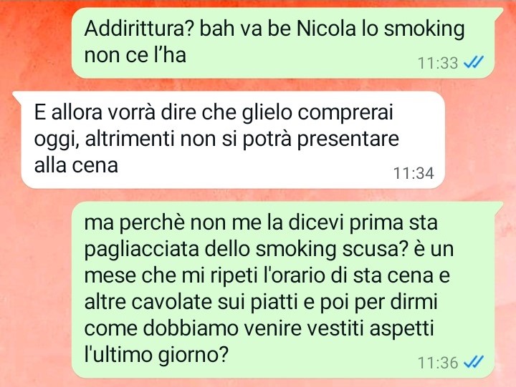The height and width of the screenshot is (387, 516).
Task: Click 'glielo comprerai' in the received message
Action: point(317,114)
